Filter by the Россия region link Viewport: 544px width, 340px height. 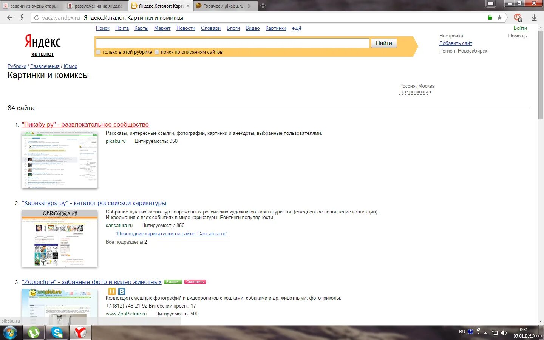click(407, 86)
